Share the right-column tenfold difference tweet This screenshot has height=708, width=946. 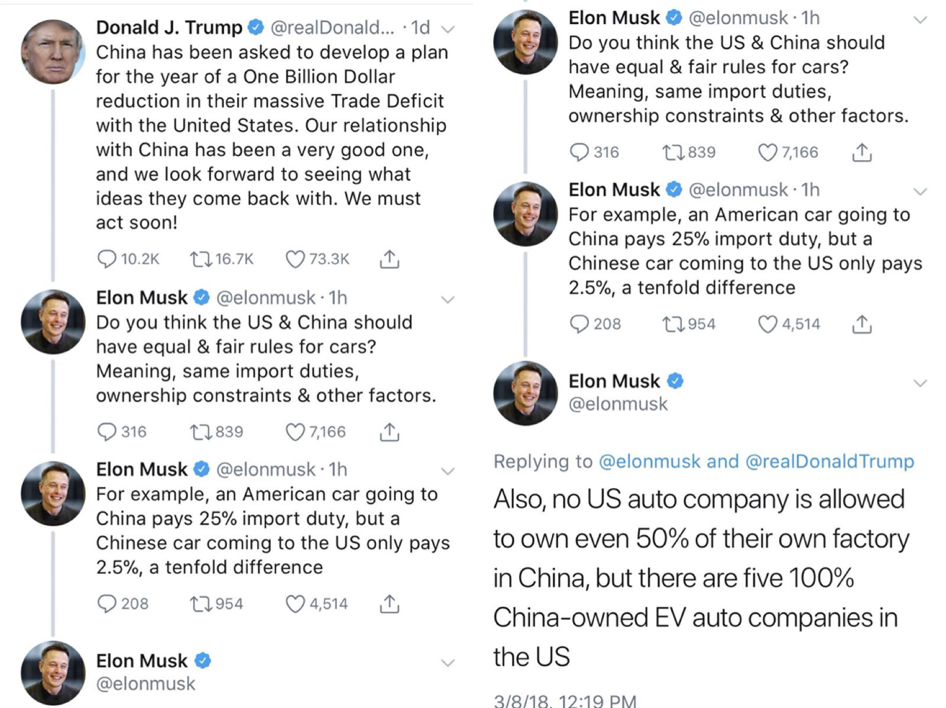[861, 324]
